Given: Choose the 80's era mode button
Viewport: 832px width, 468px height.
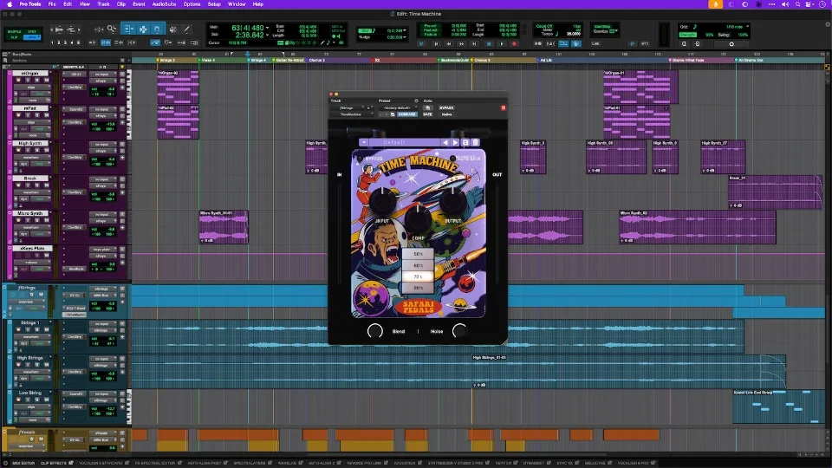Looking at the screenshot, I should (419, 287).
